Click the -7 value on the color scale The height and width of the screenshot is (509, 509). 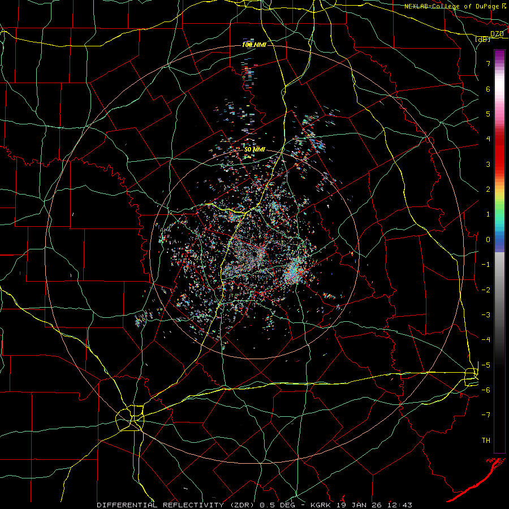(x=486, y=415)
